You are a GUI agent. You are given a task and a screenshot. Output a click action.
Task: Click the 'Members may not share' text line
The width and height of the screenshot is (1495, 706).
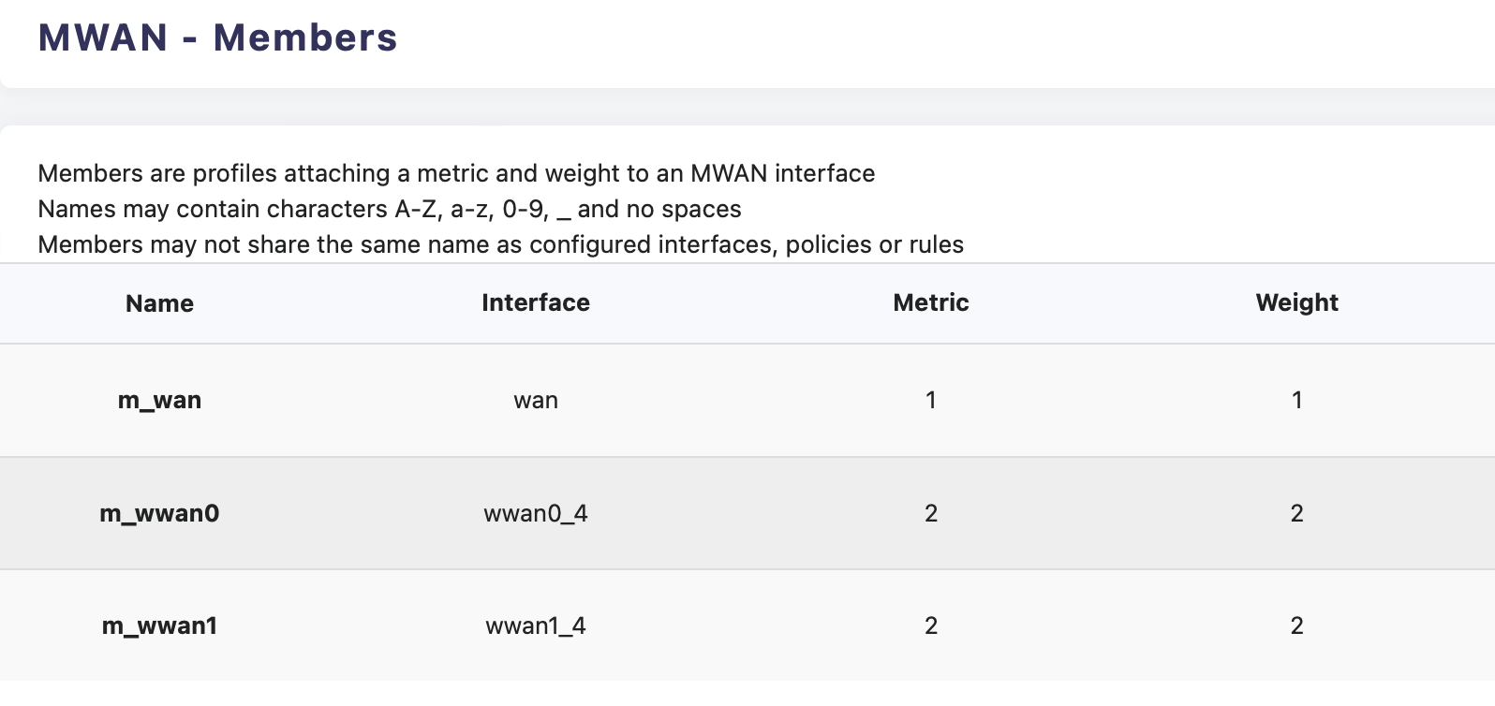500,244
